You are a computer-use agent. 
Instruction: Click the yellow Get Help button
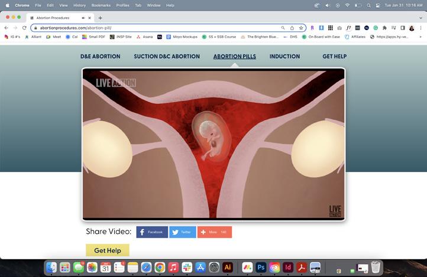click(x=108, y=250)
